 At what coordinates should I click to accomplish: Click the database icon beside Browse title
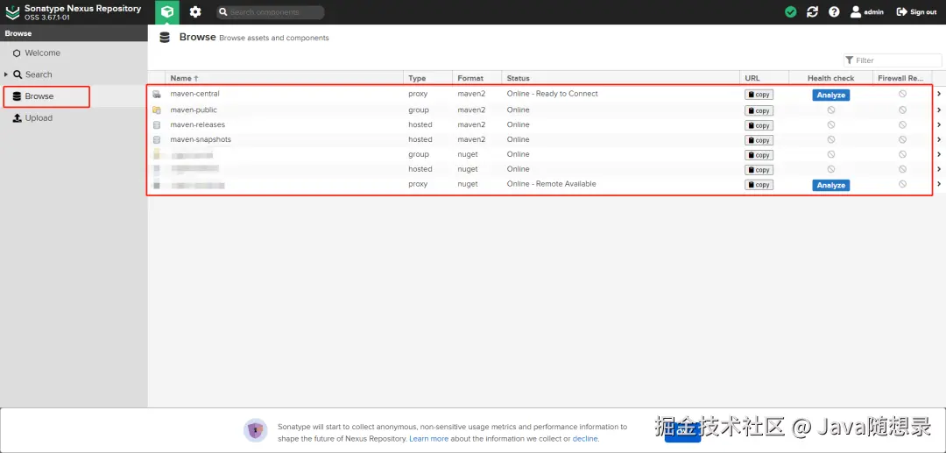(165, 38)
